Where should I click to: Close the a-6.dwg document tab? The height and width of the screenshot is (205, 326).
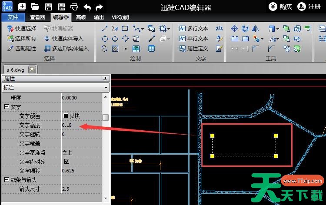(x=32, y=69)
